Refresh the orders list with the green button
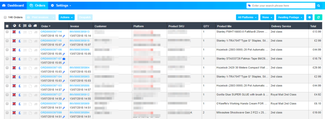Screen dimensions: 325x119 click(318, 17)
